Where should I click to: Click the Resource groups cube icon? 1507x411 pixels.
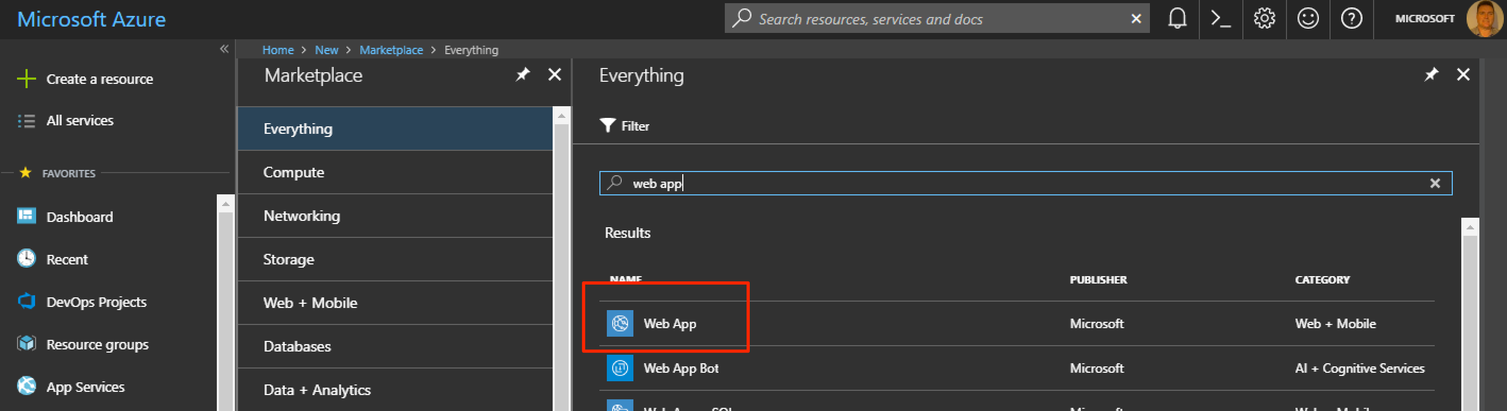(27, 344)
